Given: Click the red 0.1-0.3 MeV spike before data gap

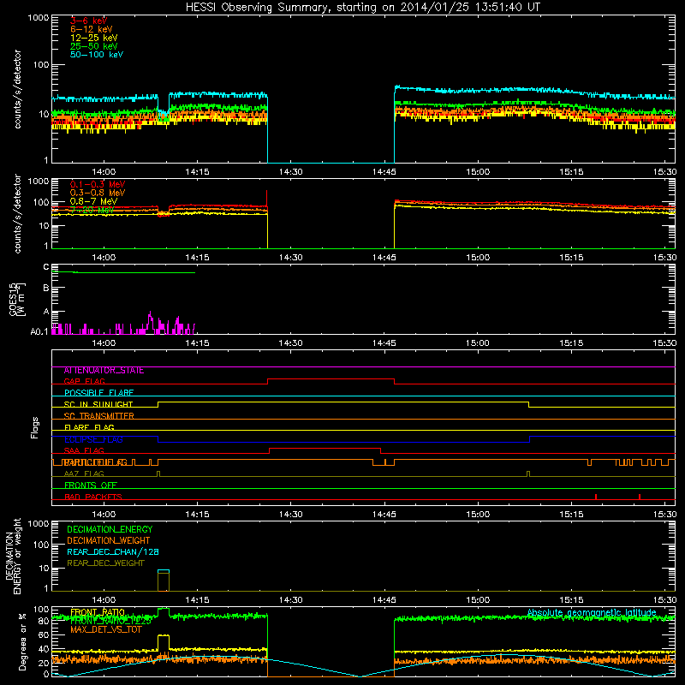Looking at the screenshot, I should tap(266, 199).
